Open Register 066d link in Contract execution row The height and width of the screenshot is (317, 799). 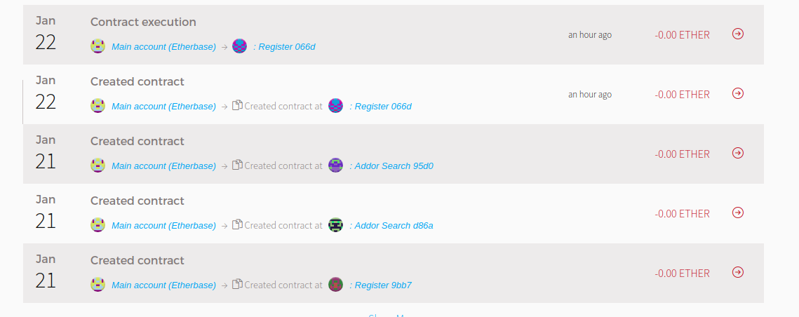click(x=284, y=47)
